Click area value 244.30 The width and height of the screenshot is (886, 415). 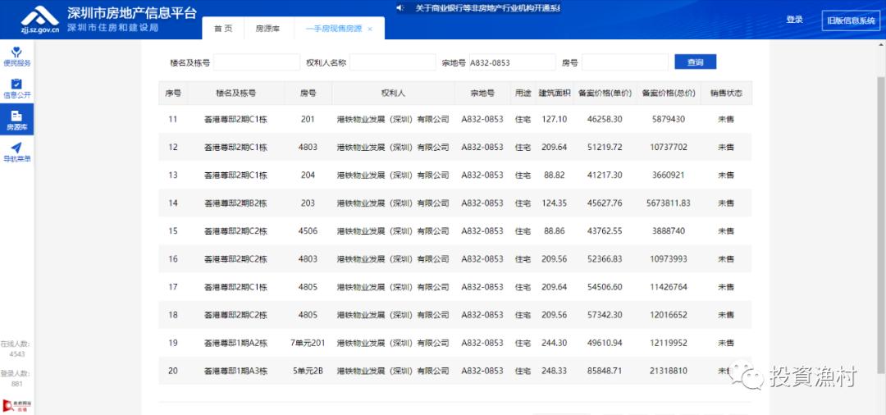point(555,343)
